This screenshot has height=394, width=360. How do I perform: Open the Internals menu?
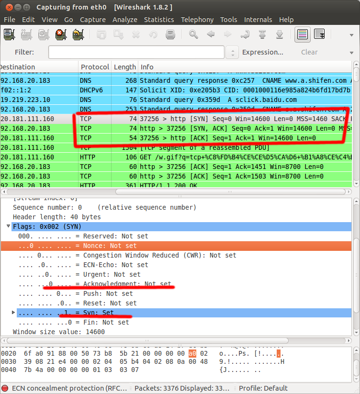coord(258,20)
